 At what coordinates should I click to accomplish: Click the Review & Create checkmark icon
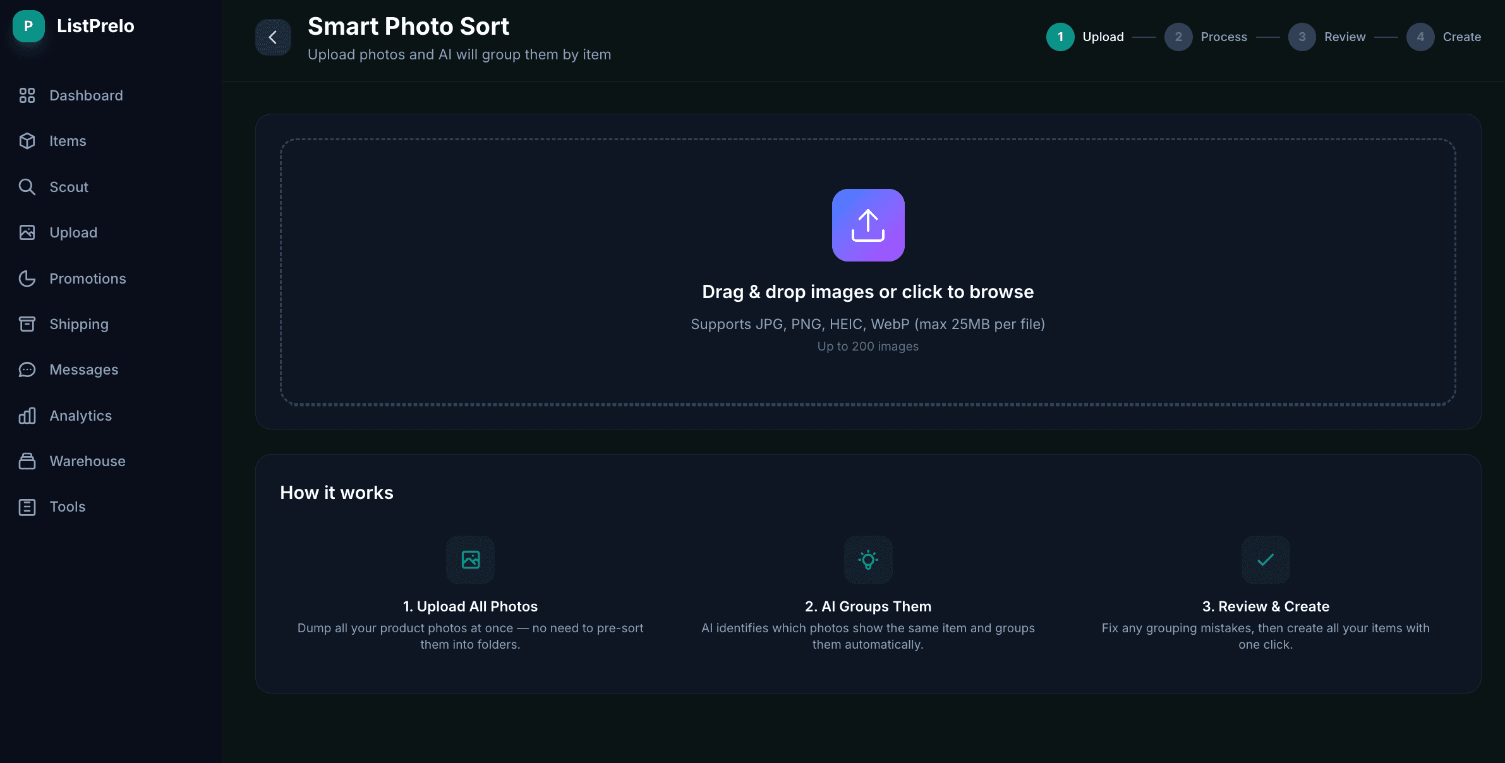[x=1266, y=560]
